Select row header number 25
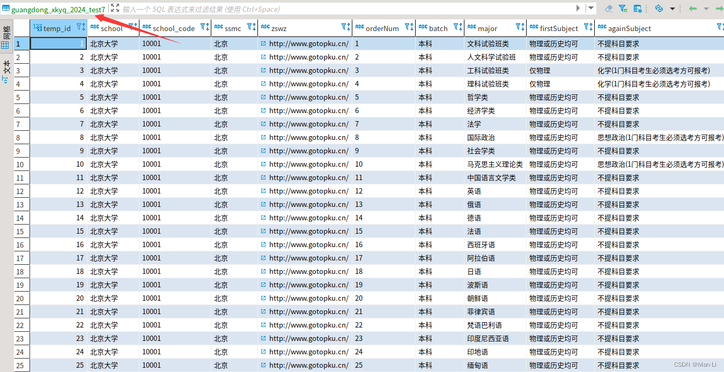Image resolution: width=724 pixels, height=372 pixels. [22, 365]
